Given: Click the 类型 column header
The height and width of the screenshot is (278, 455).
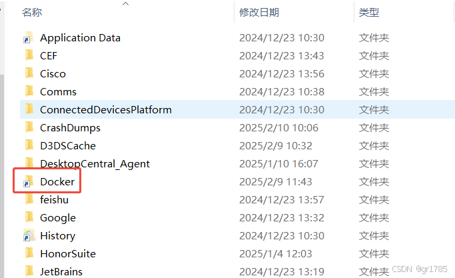Looking at the screenshot, I should point(369,13).
